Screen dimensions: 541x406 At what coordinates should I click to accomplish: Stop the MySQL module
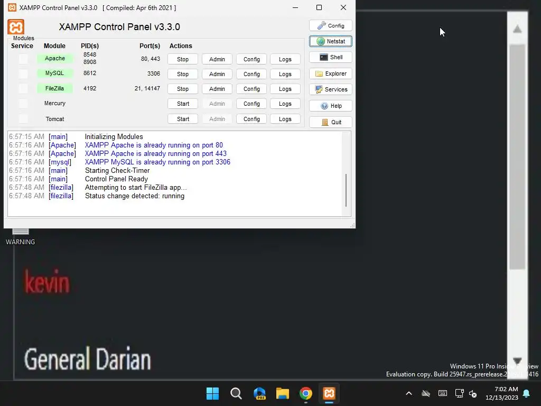click(183, 74)
